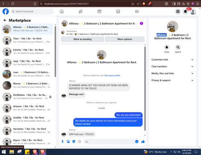This screenshot has width=201, height=155.
Task: Open the taskbar volume speaker icon
Action: click(179, 152)
